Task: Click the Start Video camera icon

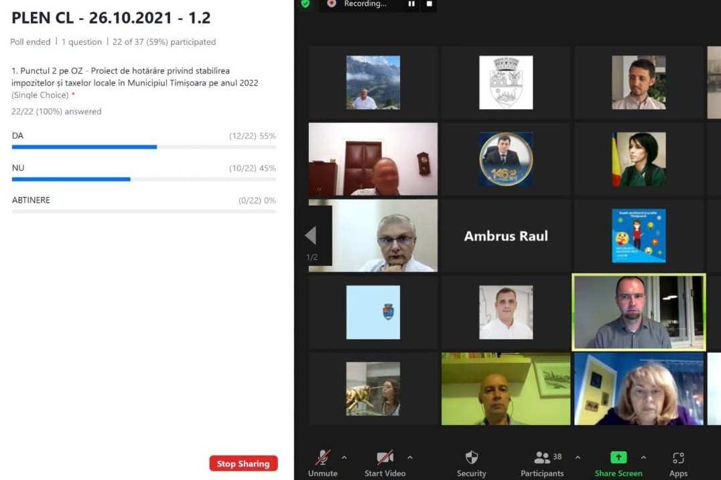Action: pyautogui.click(x=385, y=458)
